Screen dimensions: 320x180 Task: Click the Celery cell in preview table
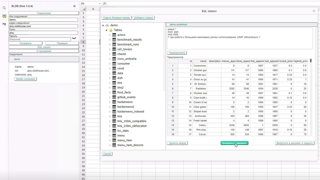coord(200,125)
